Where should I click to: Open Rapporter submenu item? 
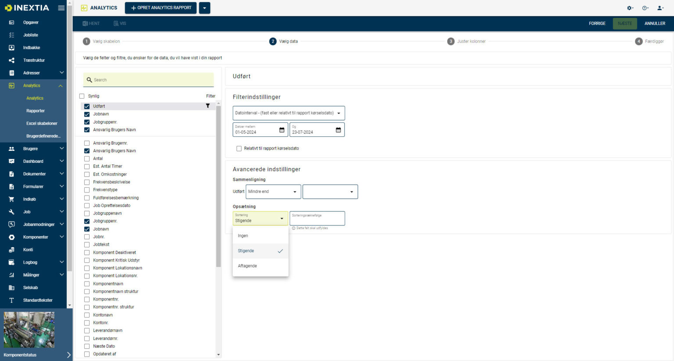click(36, 111)
